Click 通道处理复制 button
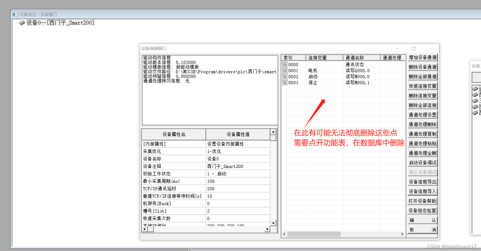481x251 pixels. coord(423,134)
